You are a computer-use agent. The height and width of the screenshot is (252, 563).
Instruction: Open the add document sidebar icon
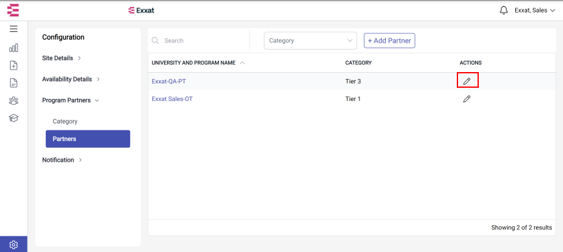pos(14,65)
